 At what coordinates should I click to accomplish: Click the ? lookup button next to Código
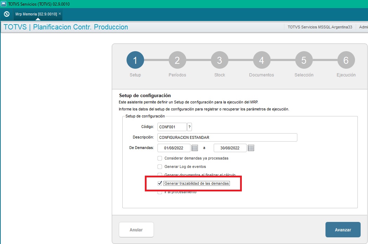tap(189, 127)
